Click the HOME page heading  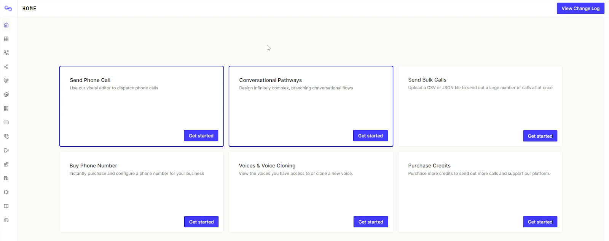[x=29, y=8]
